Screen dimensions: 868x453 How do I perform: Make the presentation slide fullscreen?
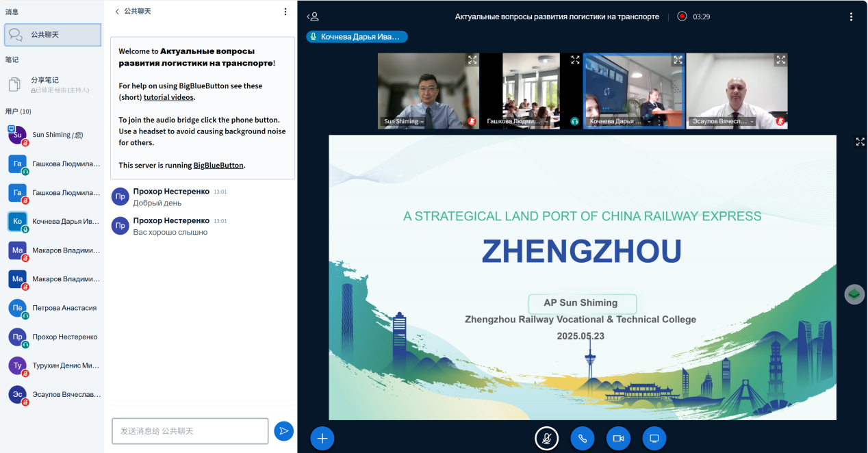pyautogui.click(x=860, y=142)
